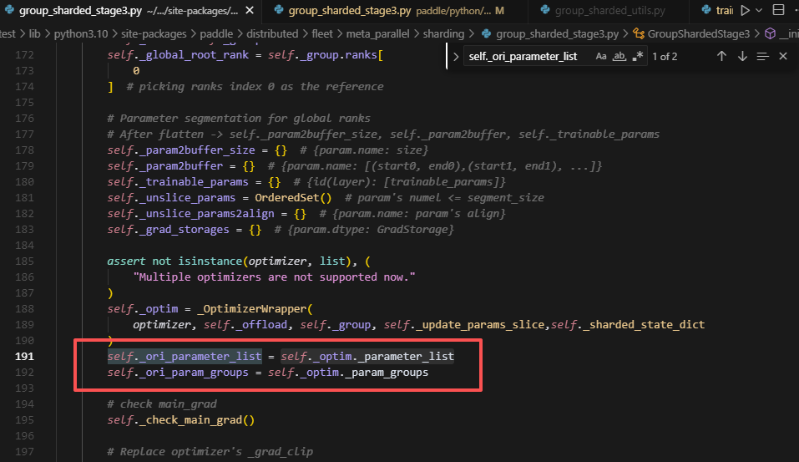Toggle Find in Selection
Image resolution: width=799 pixels, height=462 pixels.
(762, 56)
